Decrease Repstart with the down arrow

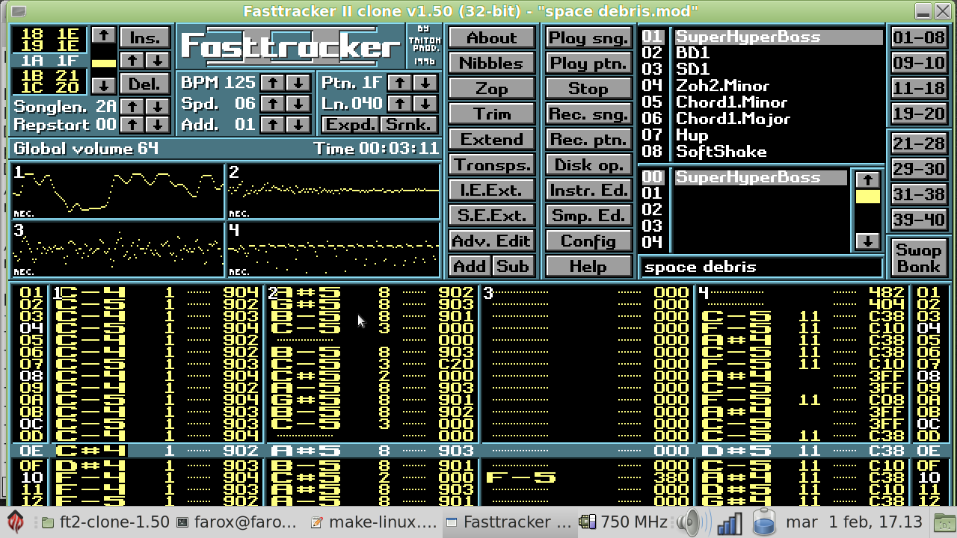[156, 124]
